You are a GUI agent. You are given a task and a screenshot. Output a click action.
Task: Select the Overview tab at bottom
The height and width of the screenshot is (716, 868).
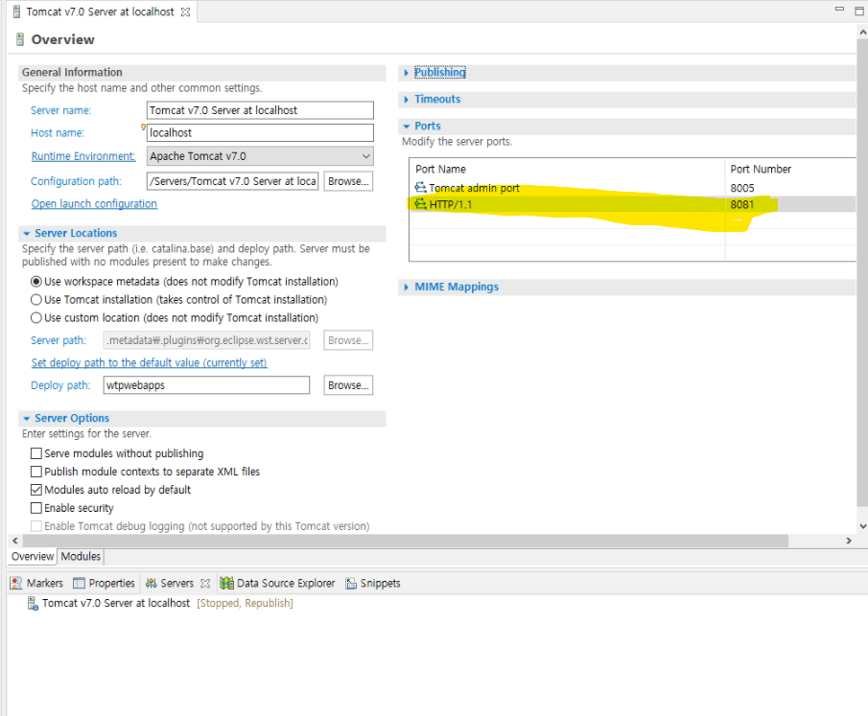[33, 557]
